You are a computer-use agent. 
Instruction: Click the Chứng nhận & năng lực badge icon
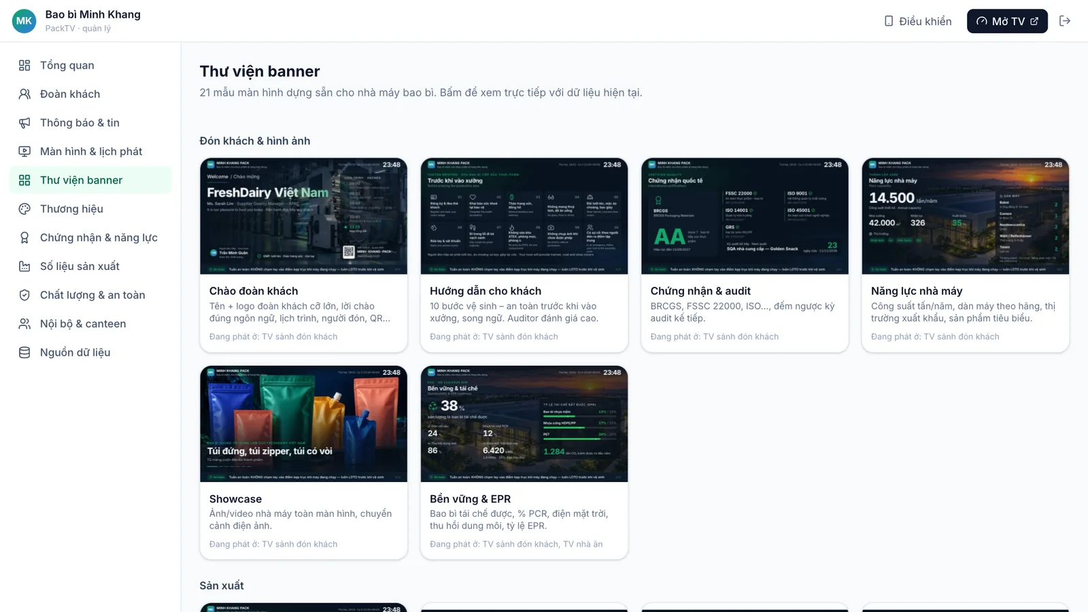[24, 237]
